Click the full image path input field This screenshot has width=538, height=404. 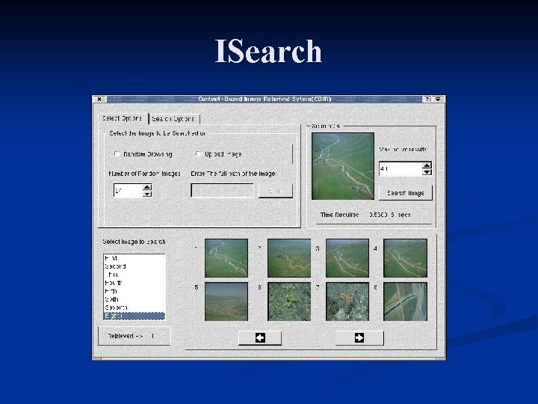[223, 190]
